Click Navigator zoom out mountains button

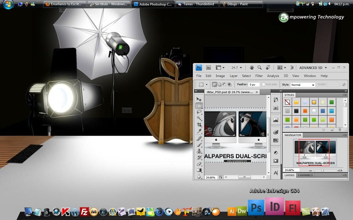tap(311, 170)
